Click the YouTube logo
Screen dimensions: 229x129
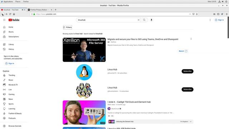pos(14,20)
